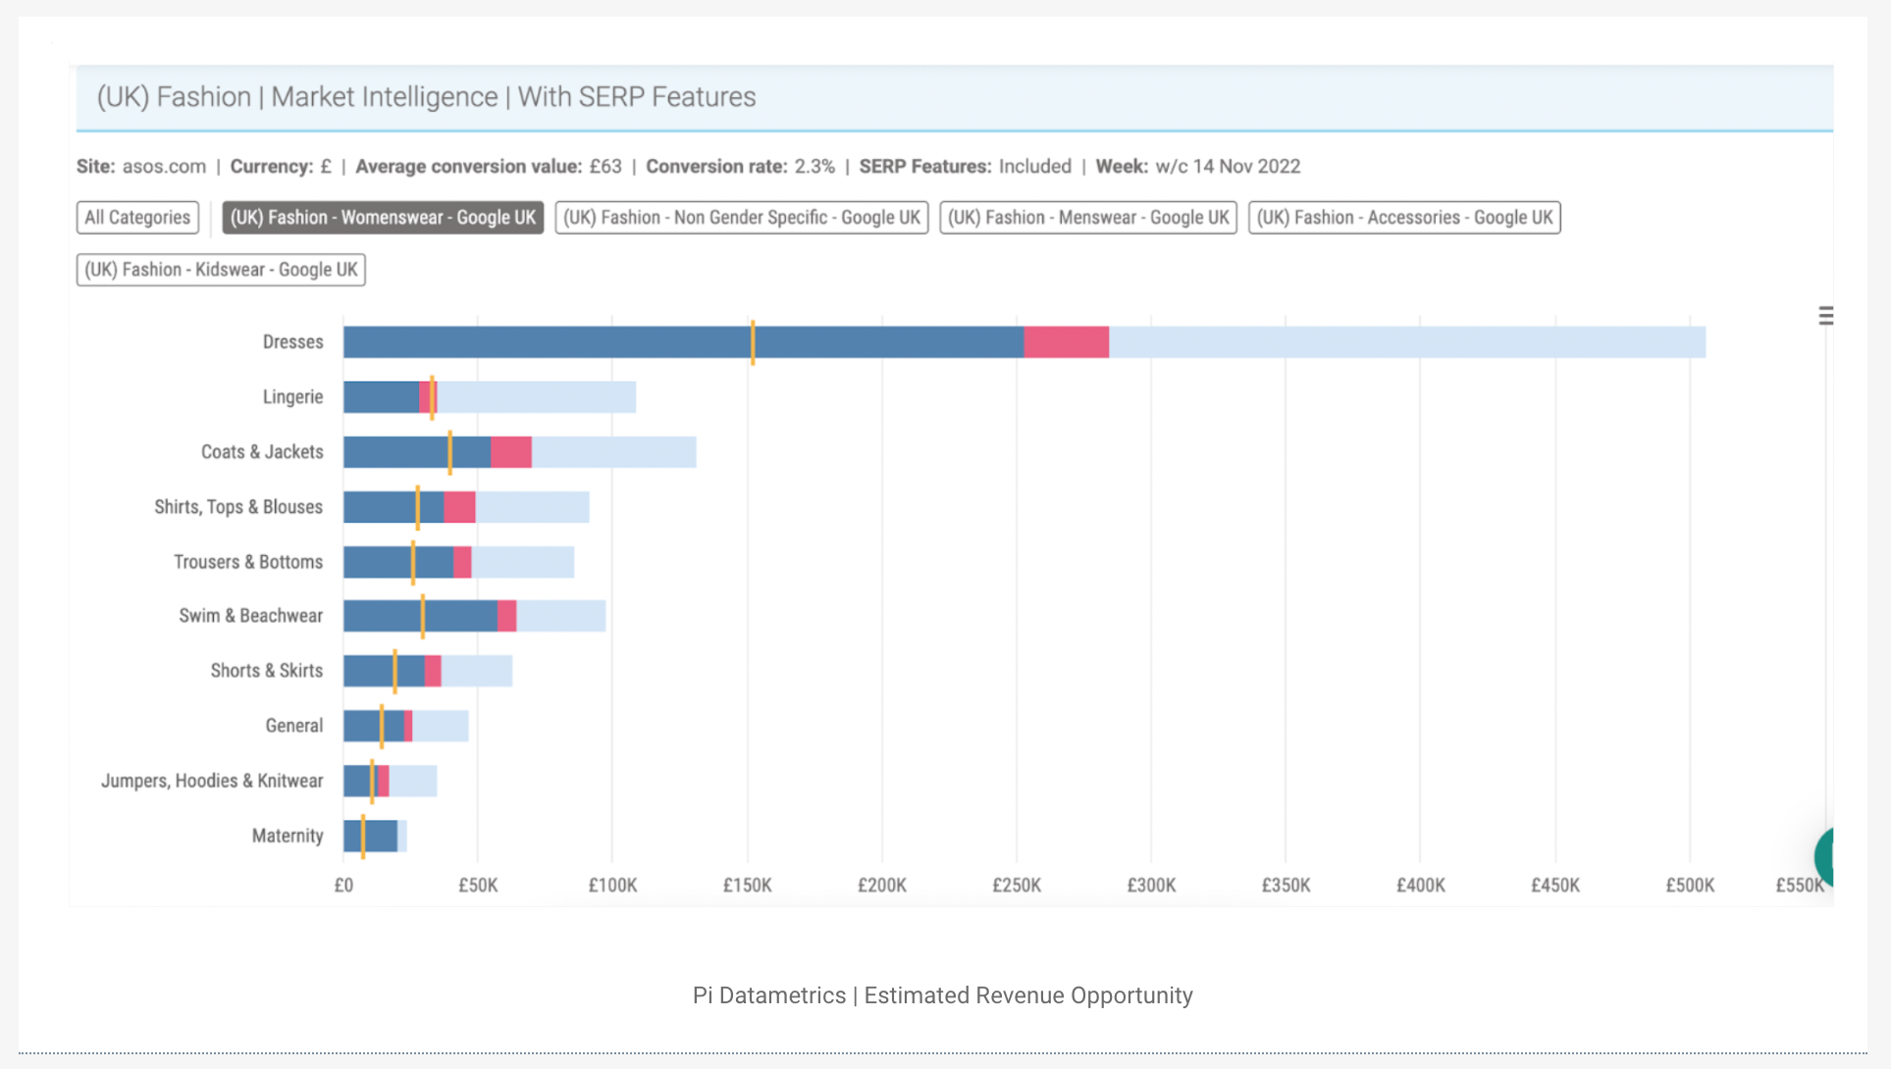Click the pink segment of the Dresses bar
The width and height of the screenshot is (1891, 1069).
point(1066,341)
